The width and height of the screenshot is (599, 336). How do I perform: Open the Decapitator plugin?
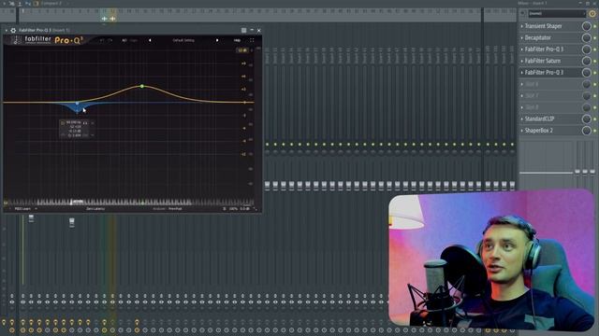tap(538, 37)
